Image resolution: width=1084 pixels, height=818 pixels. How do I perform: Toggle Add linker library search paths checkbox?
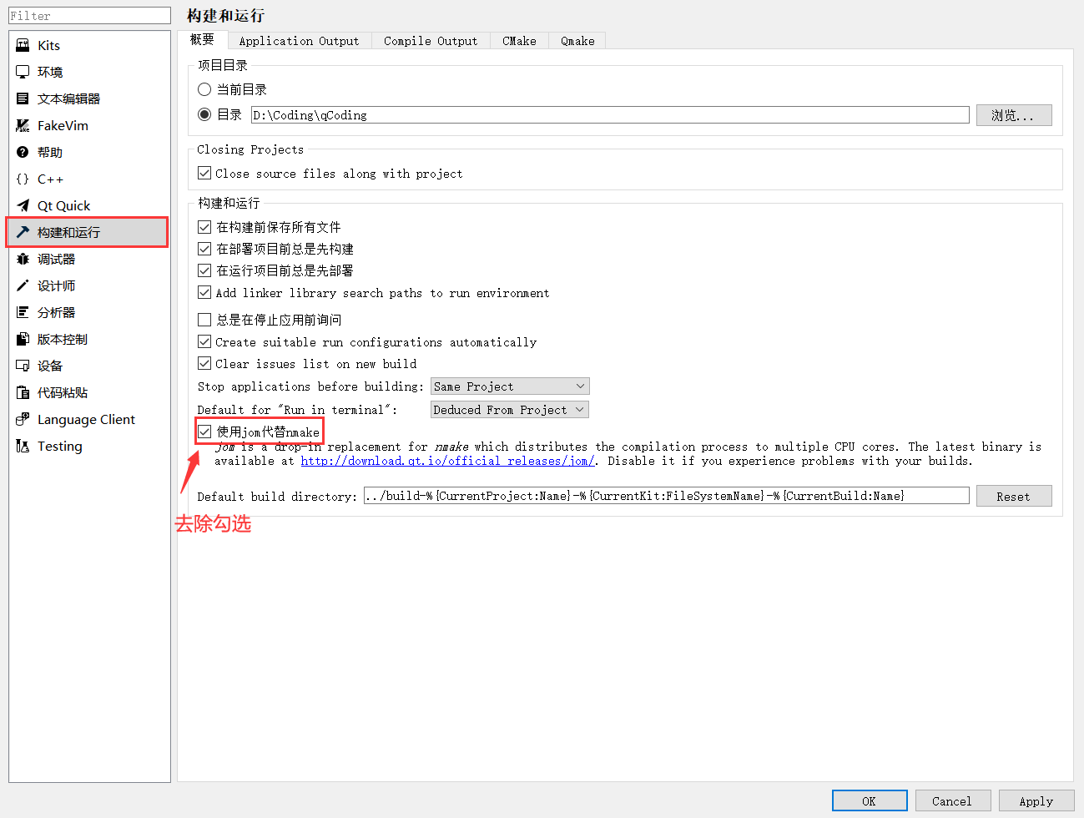204,292
